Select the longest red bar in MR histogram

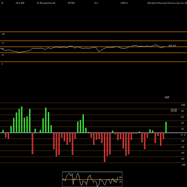105,147
